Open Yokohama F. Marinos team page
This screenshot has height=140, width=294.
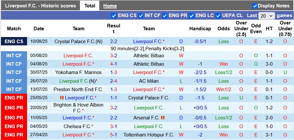click(x=78, y=72)
